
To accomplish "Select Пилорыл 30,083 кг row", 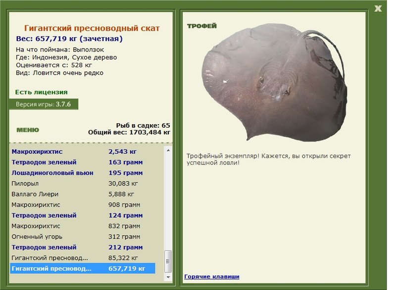I will pos(83,184).
